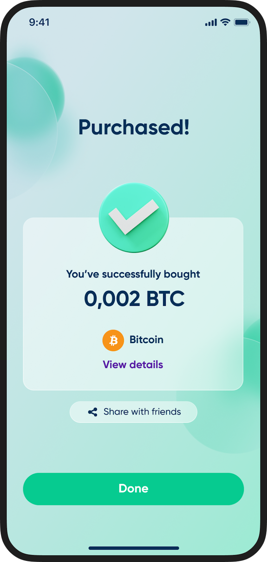The width and height of the screenshot is (267, 562).
Task: Tap the word 'friends' in share pill
Action: tap(166, 412)
